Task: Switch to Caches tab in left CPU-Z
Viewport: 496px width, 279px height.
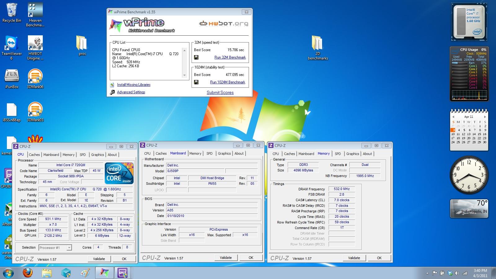Action: pos(34,155)
